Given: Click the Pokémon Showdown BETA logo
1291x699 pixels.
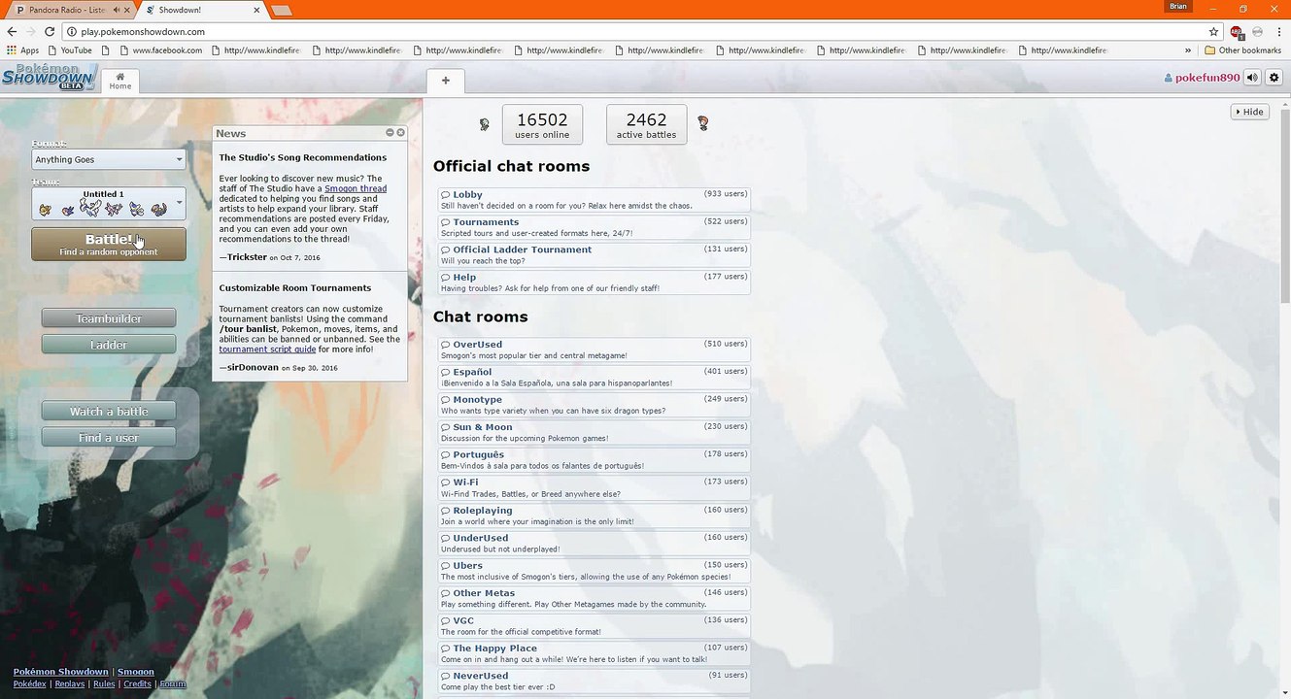Looking at the screenshot, I should click(49, 78).
